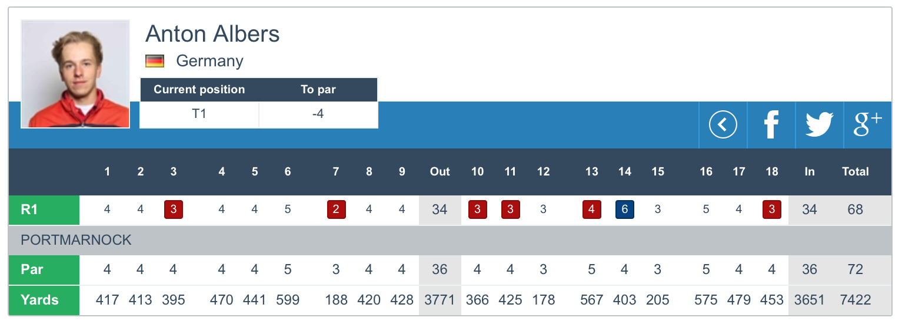Click the green Yards row label

(x=44, y=300)
